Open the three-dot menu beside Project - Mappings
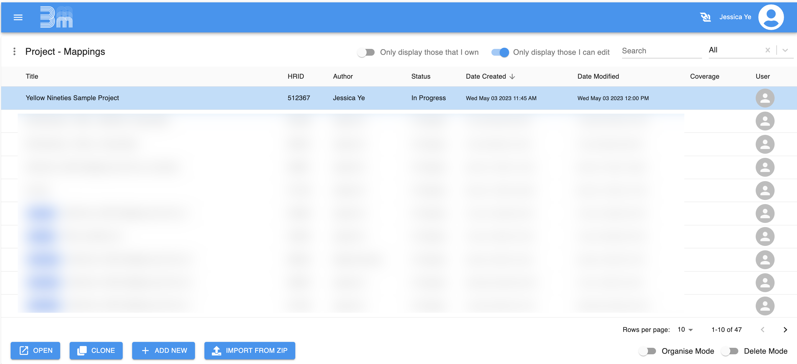797x364 pixels. click(x=14, y=51)
